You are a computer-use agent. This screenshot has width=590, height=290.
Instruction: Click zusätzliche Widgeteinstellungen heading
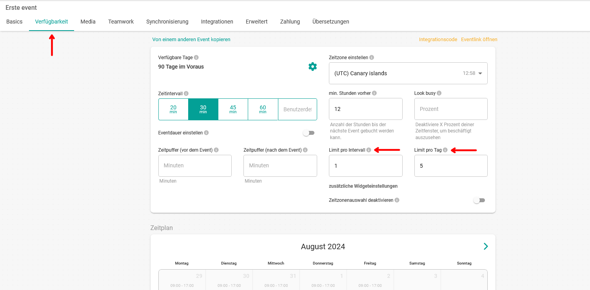tap(363, 186)
